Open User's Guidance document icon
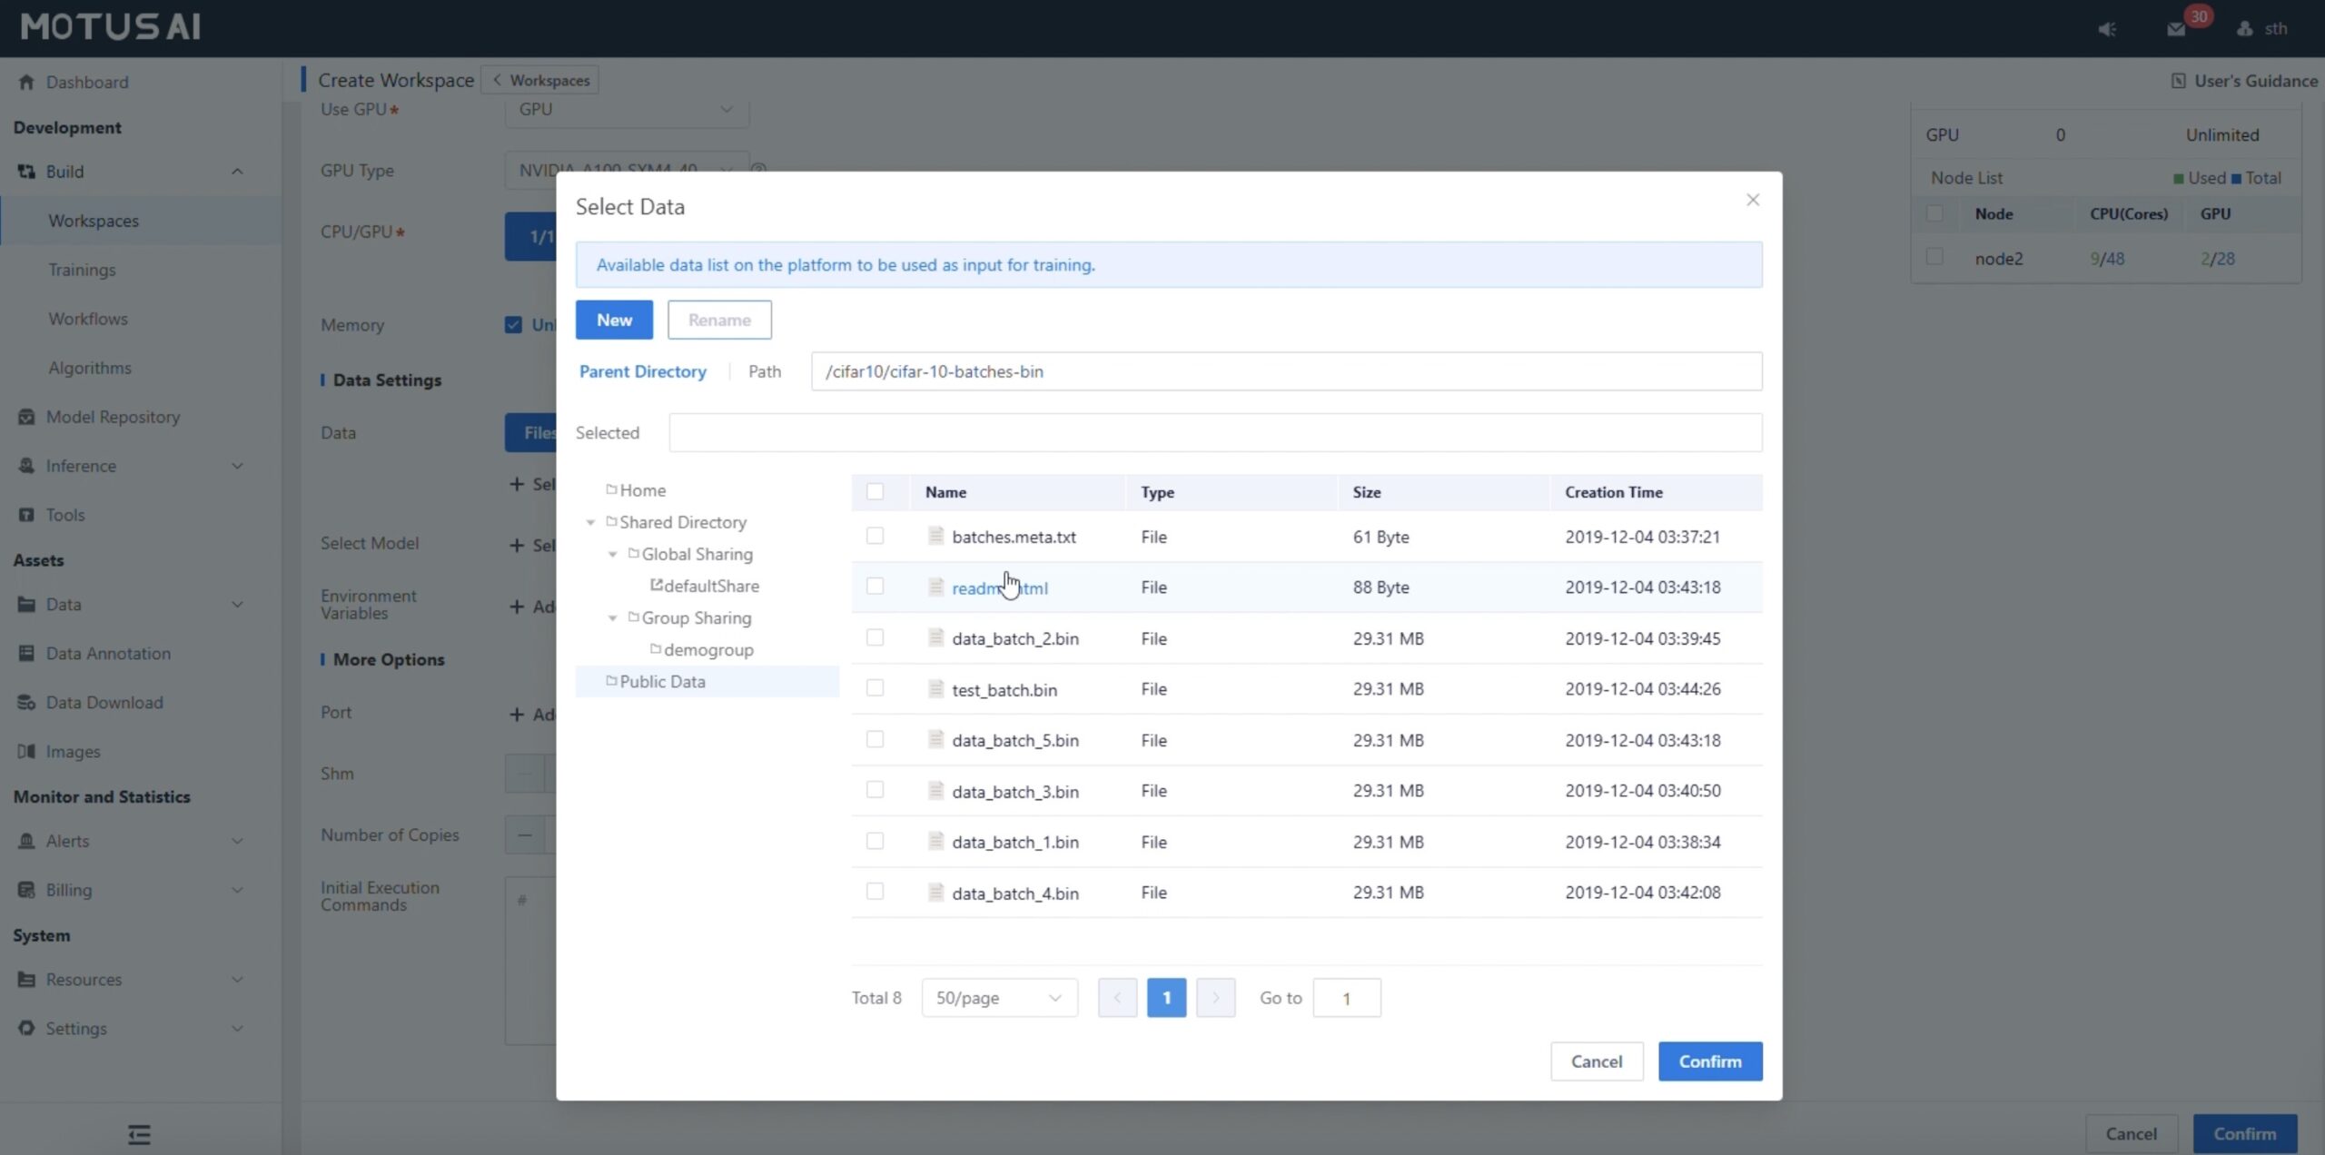 tap(2178, 81)
